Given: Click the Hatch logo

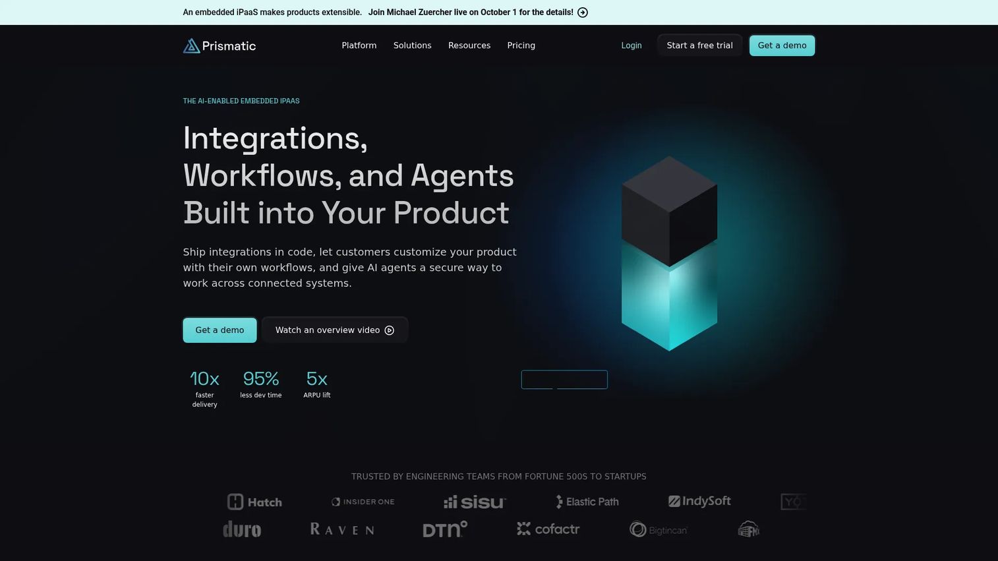Looking at the screenshot, I should (x=254, y=502).
